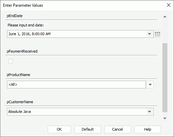This screenshot has width=174, height=137.
Task: Open the calendar picker for end date
Action: click(157, 34)
